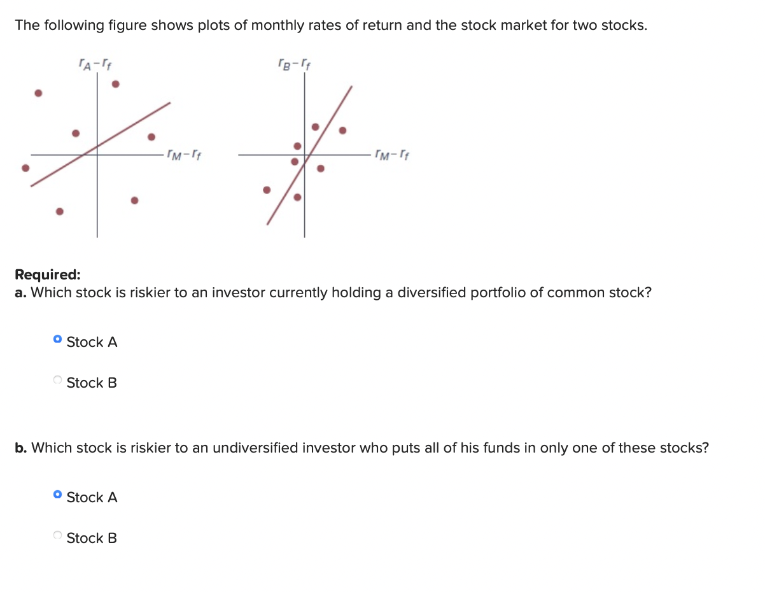The image size is (765, 592).
Task: Select Stock B radio button for question b
Action: point(57,537)
